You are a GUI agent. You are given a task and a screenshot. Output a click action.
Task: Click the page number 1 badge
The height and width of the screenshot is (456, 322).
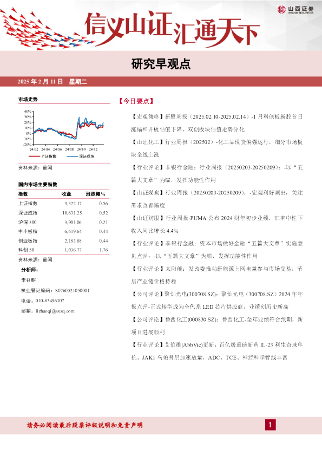coord(270,425)
